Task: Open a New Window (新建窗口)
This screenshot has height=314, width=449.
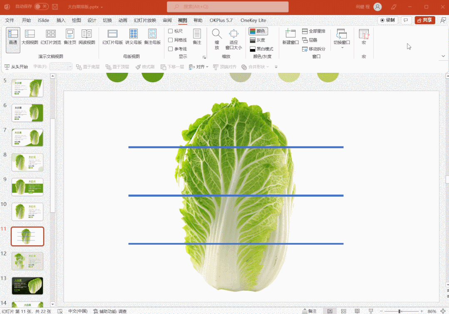Action: [290, 37]
